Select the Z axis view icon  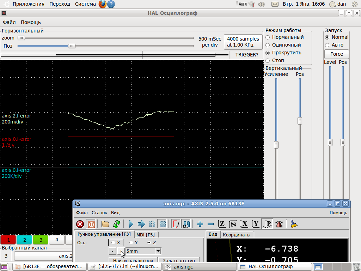coord(222,224)
